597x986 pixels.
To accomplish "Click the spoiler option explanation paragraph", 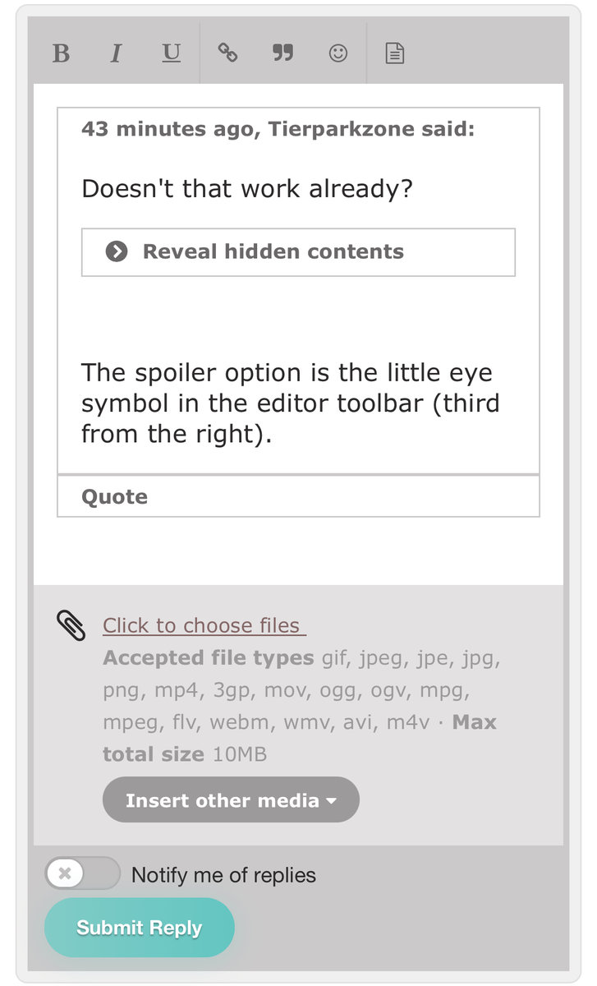I will (x=292, y=403).
